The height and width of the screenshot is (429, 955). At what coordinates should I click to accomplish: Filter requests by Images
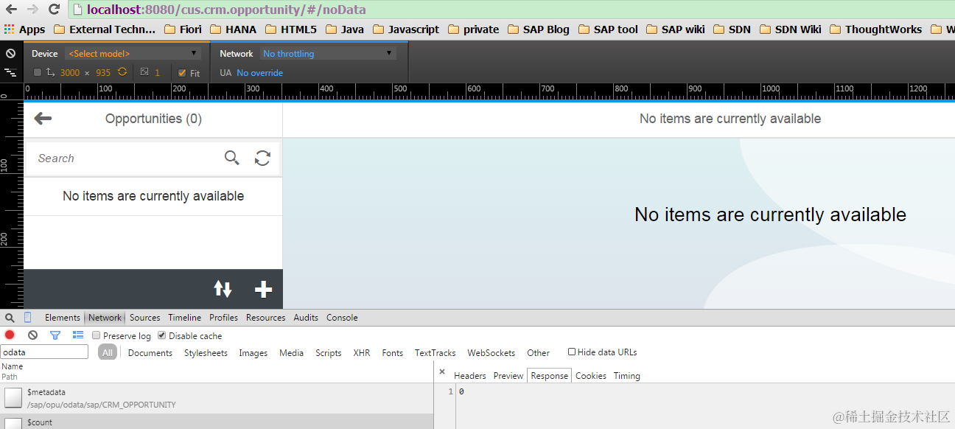[x=253, y=353]
